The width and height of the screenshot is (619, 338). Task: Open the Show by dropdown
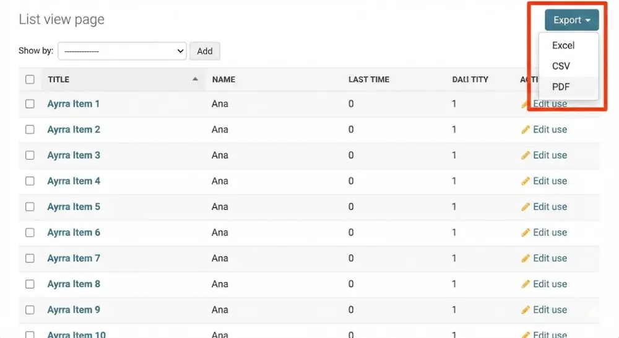click(122, 51)
